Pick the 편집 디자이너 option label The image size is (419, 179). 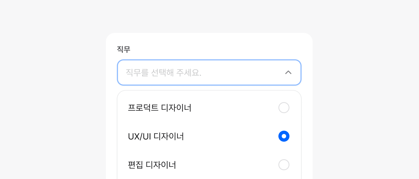(152, 165)
